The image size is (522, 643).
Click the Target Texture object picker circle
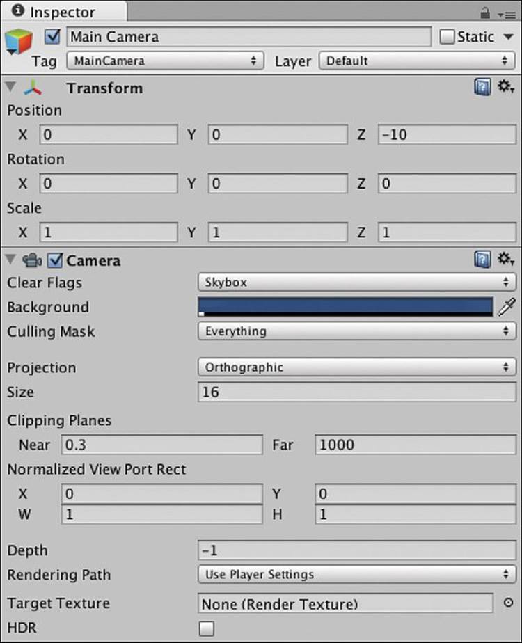click(508, 603)
